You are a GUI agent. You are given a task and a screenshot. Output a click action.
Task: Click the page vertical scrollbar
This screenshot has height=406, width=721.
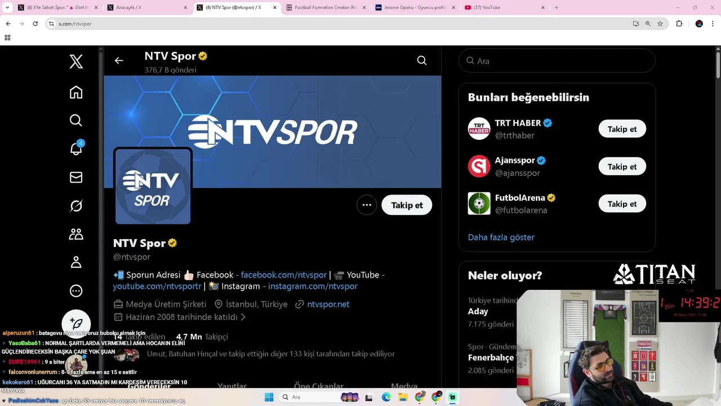click(x=718, y=65)
